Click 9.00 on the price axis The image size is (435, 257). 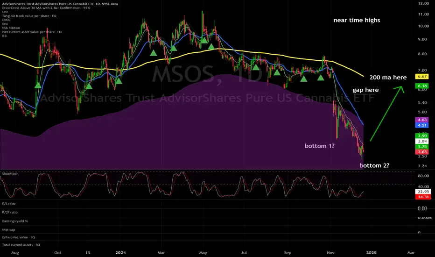coord(422,39)
